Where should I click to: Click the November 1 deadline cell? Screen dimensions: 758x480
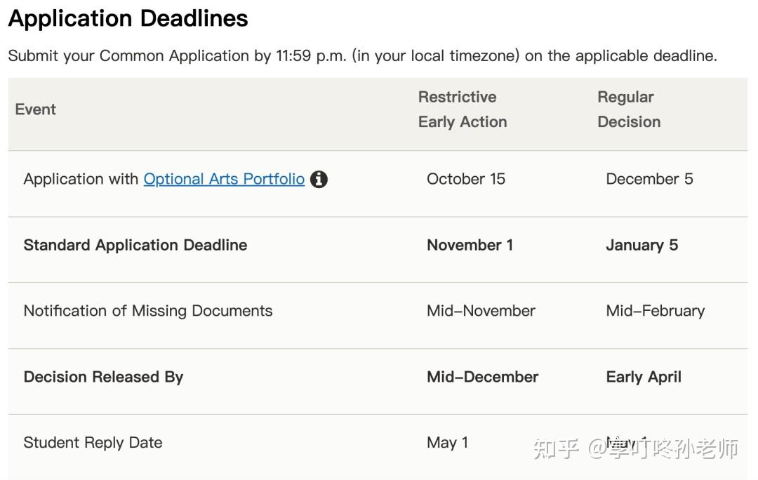(470, 245)
